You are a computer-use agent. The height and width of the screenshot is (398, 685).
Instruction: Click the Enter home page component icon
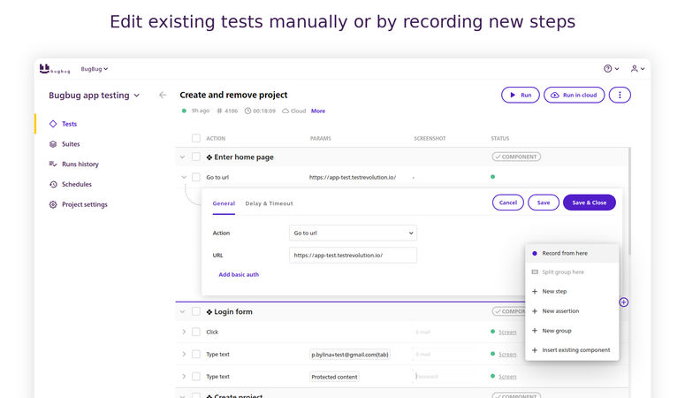[209, 157]
